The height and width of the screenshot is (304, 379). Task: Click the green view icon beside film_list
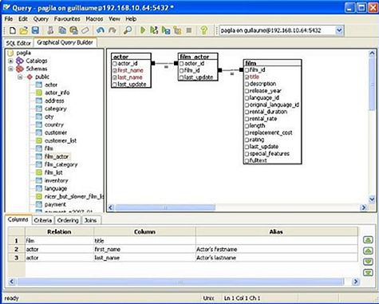point(39,172)
